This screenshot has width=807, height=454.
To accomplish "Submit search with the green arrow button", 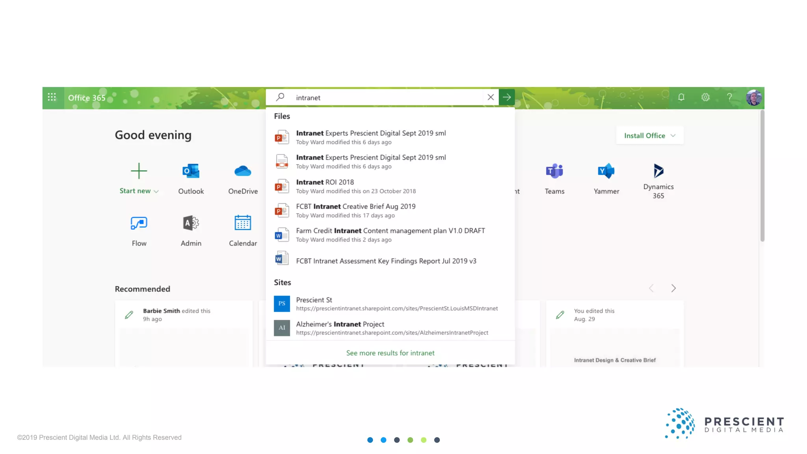I will (507, 97).
